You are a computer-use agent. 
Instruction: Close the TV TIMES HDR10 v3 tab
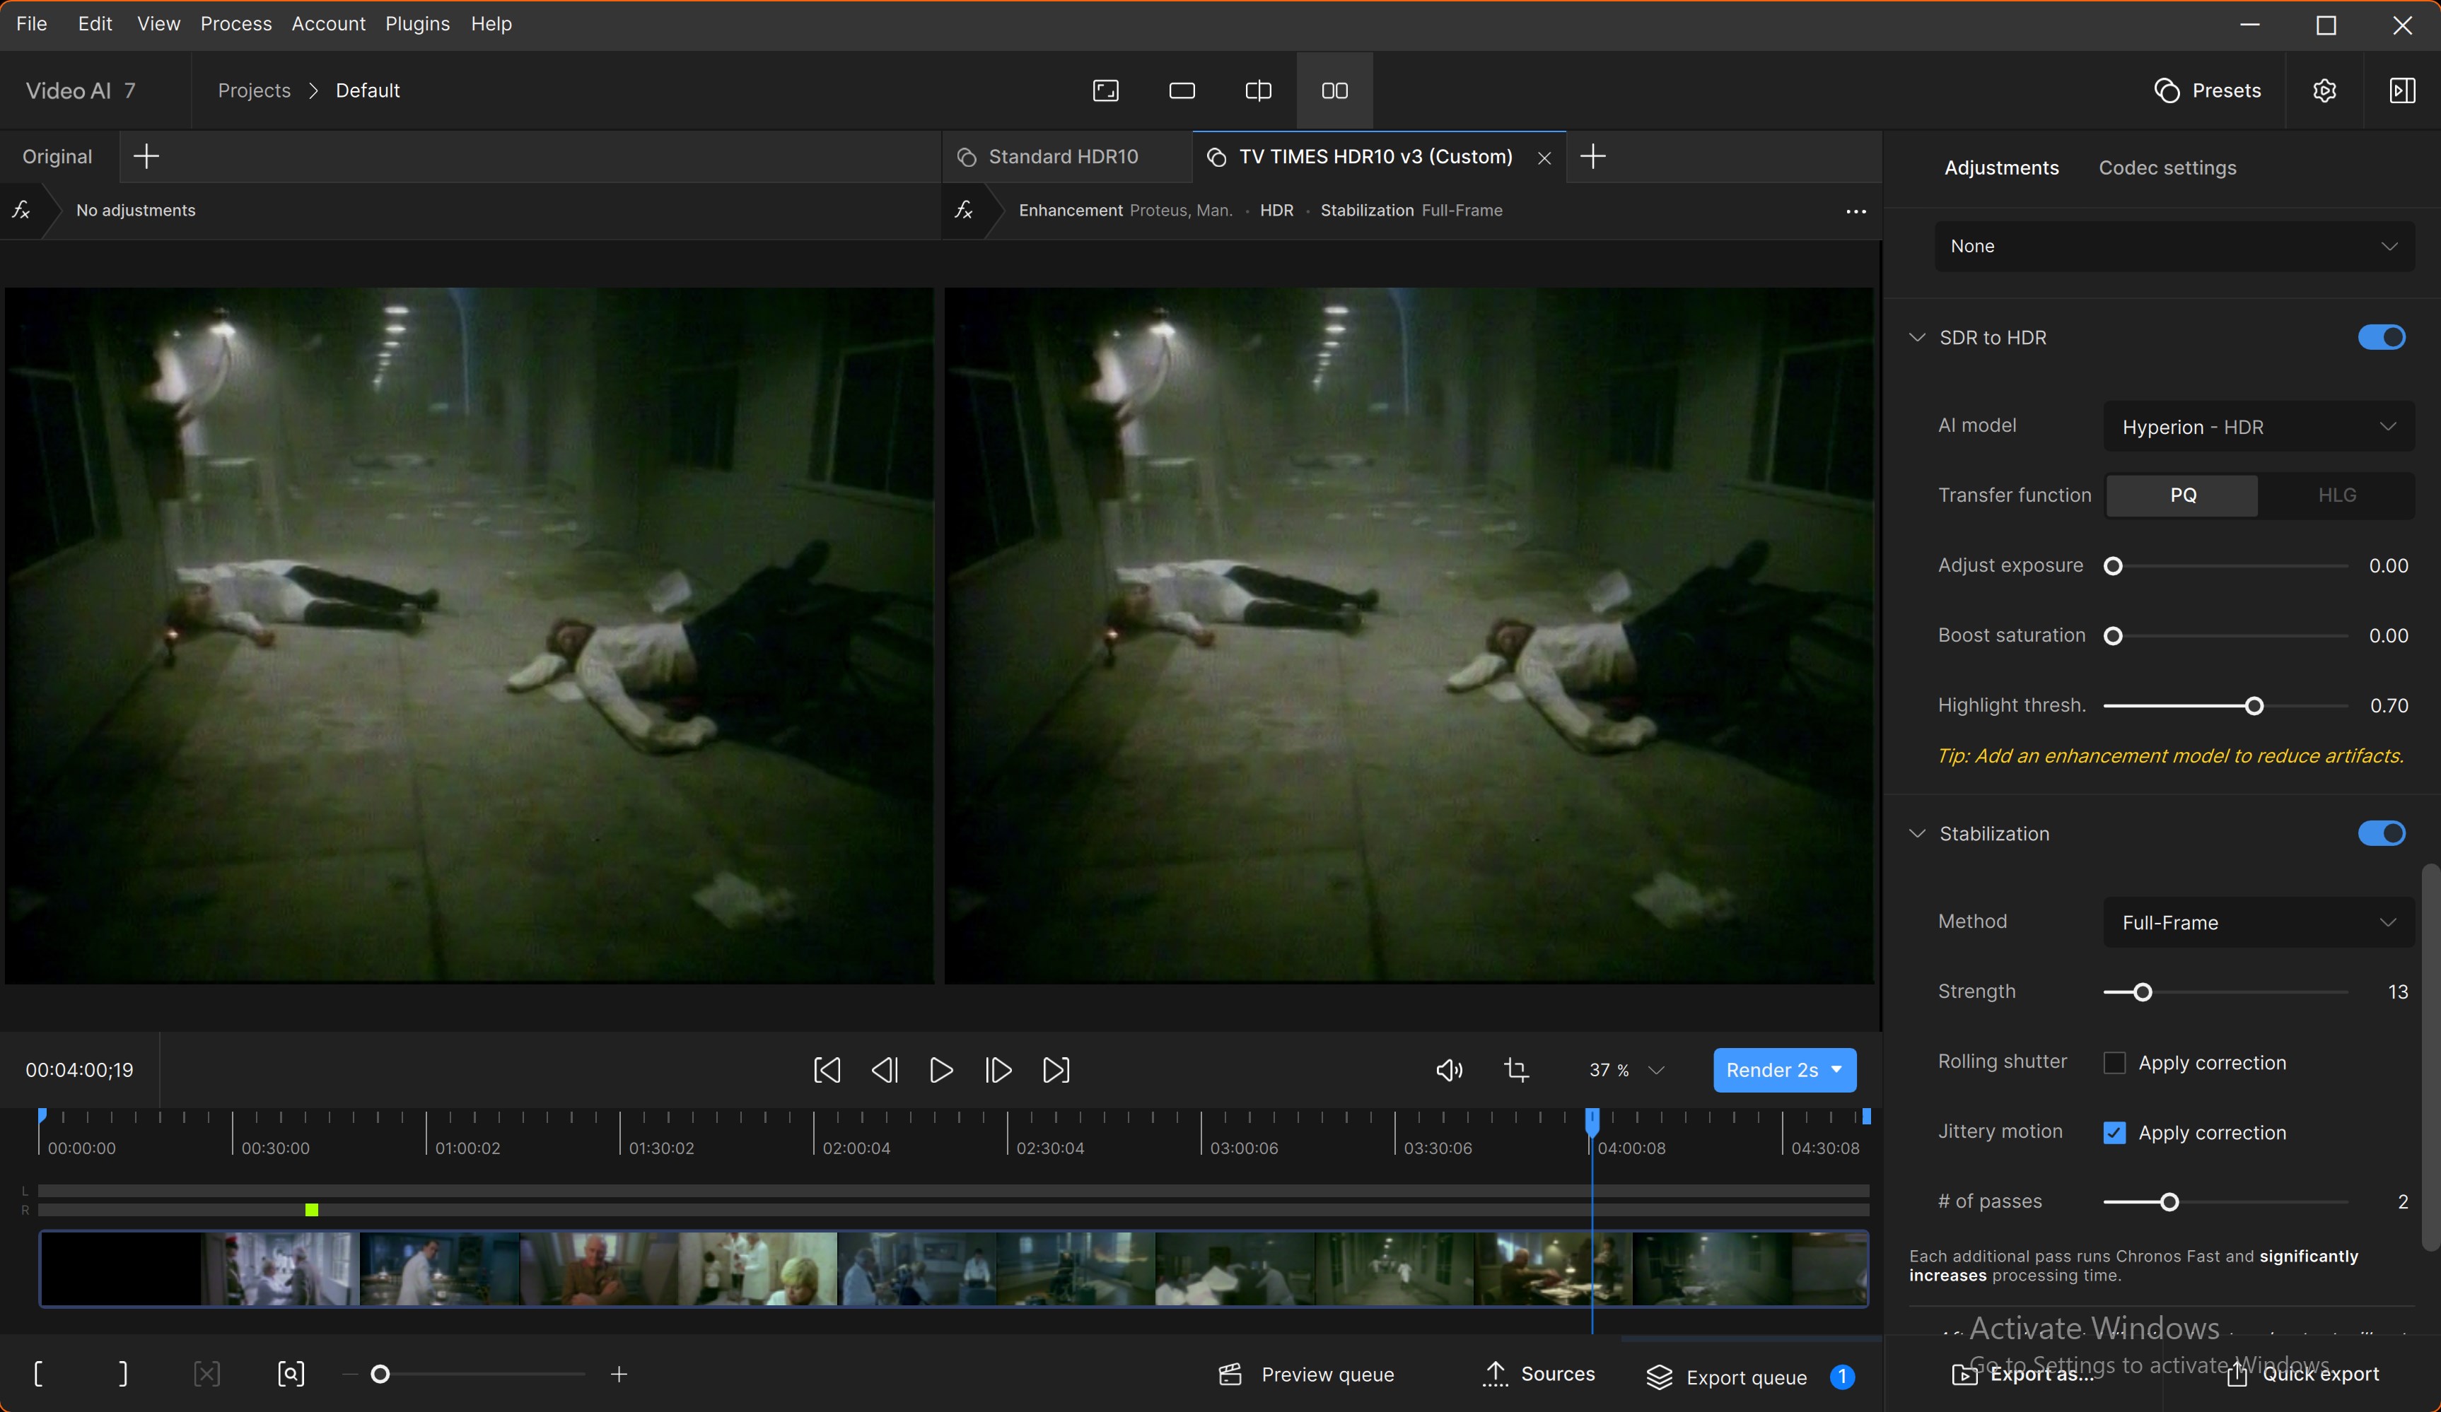point(1544,158)
